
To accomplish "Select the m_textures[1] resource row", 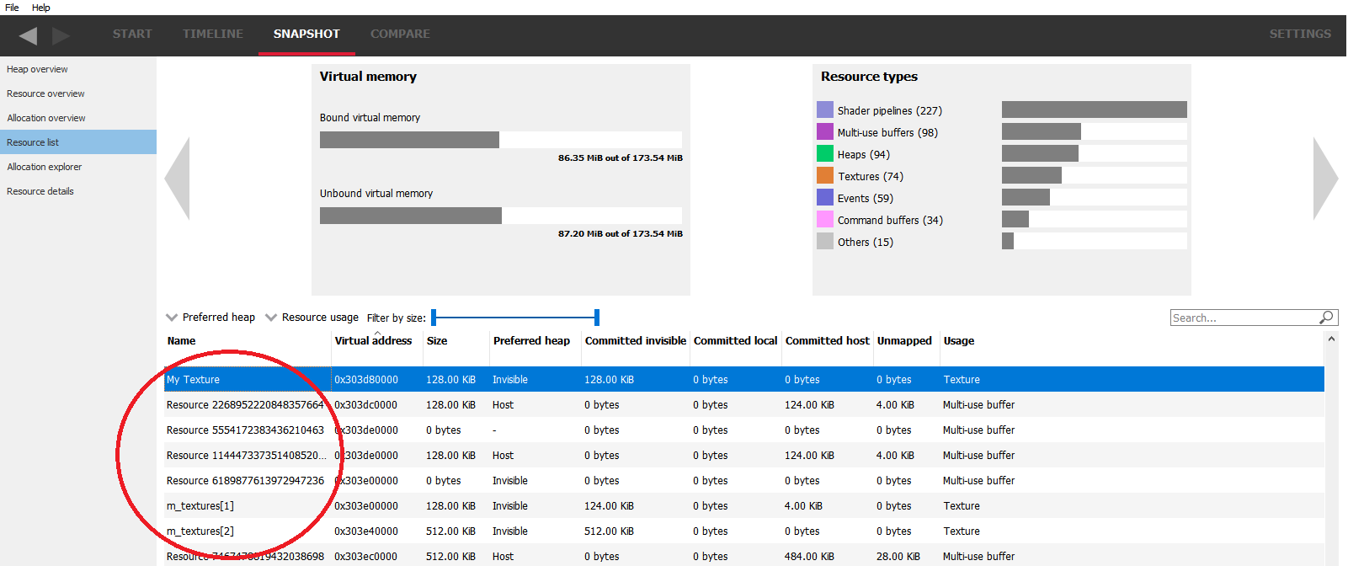I will click(200, 506).
